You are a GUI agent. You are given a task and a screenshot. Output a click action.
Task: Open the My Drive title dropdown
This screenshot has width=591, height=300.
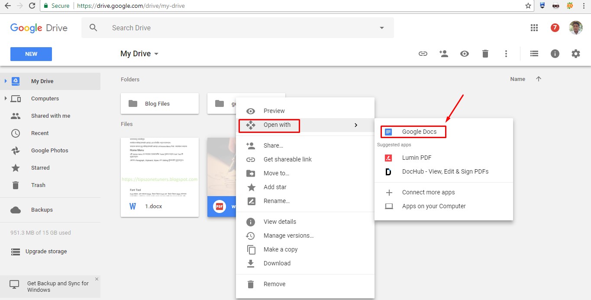139,54
